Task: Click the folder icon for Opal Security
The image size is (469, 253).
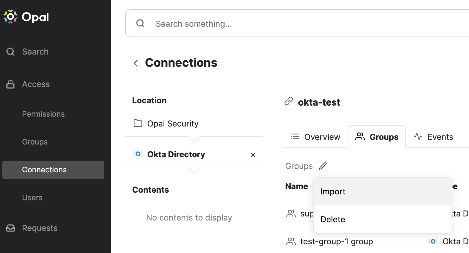Action: pyautogui.click(x=138, y=123)
